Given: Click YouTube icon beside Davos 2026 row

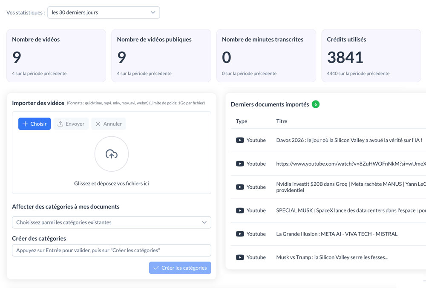Looking at the screenshot, I should pyautogui.click(x=240, y=140).
